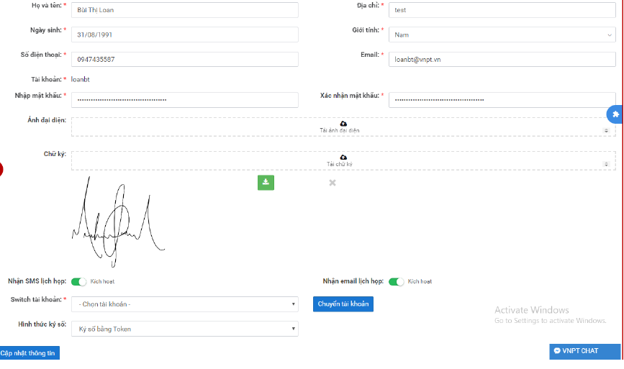Click the small arrows in avatar upload box
The image size is (624, 369).
606,131
